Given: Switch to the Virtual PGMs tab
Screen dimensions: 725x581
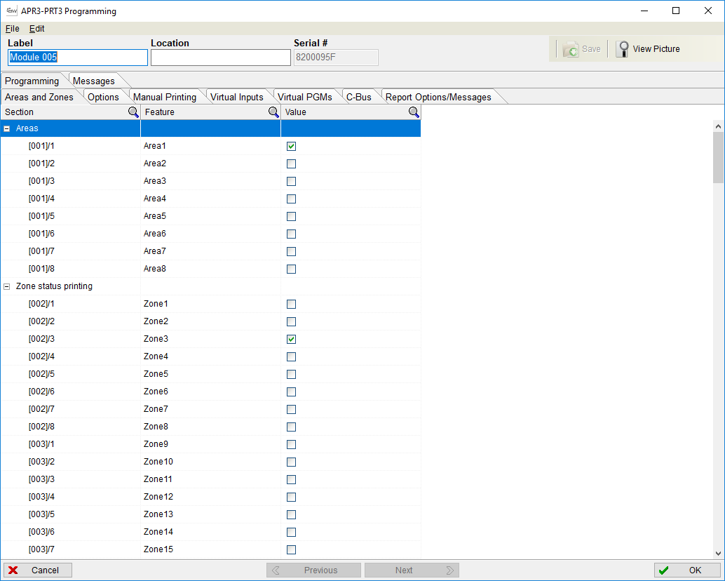Looking at the screenshot, I should [x=305, y=98].
